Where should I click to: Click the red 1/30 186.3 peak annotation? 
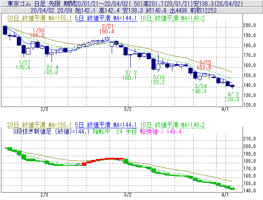37,33
